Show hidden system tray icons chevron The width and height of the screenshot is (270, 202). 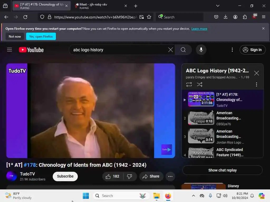(194, 196)
